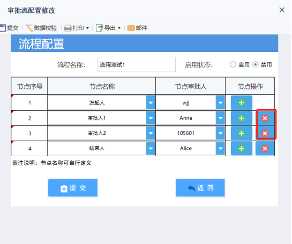Add a node after 审批人1 row

[241, 118]
